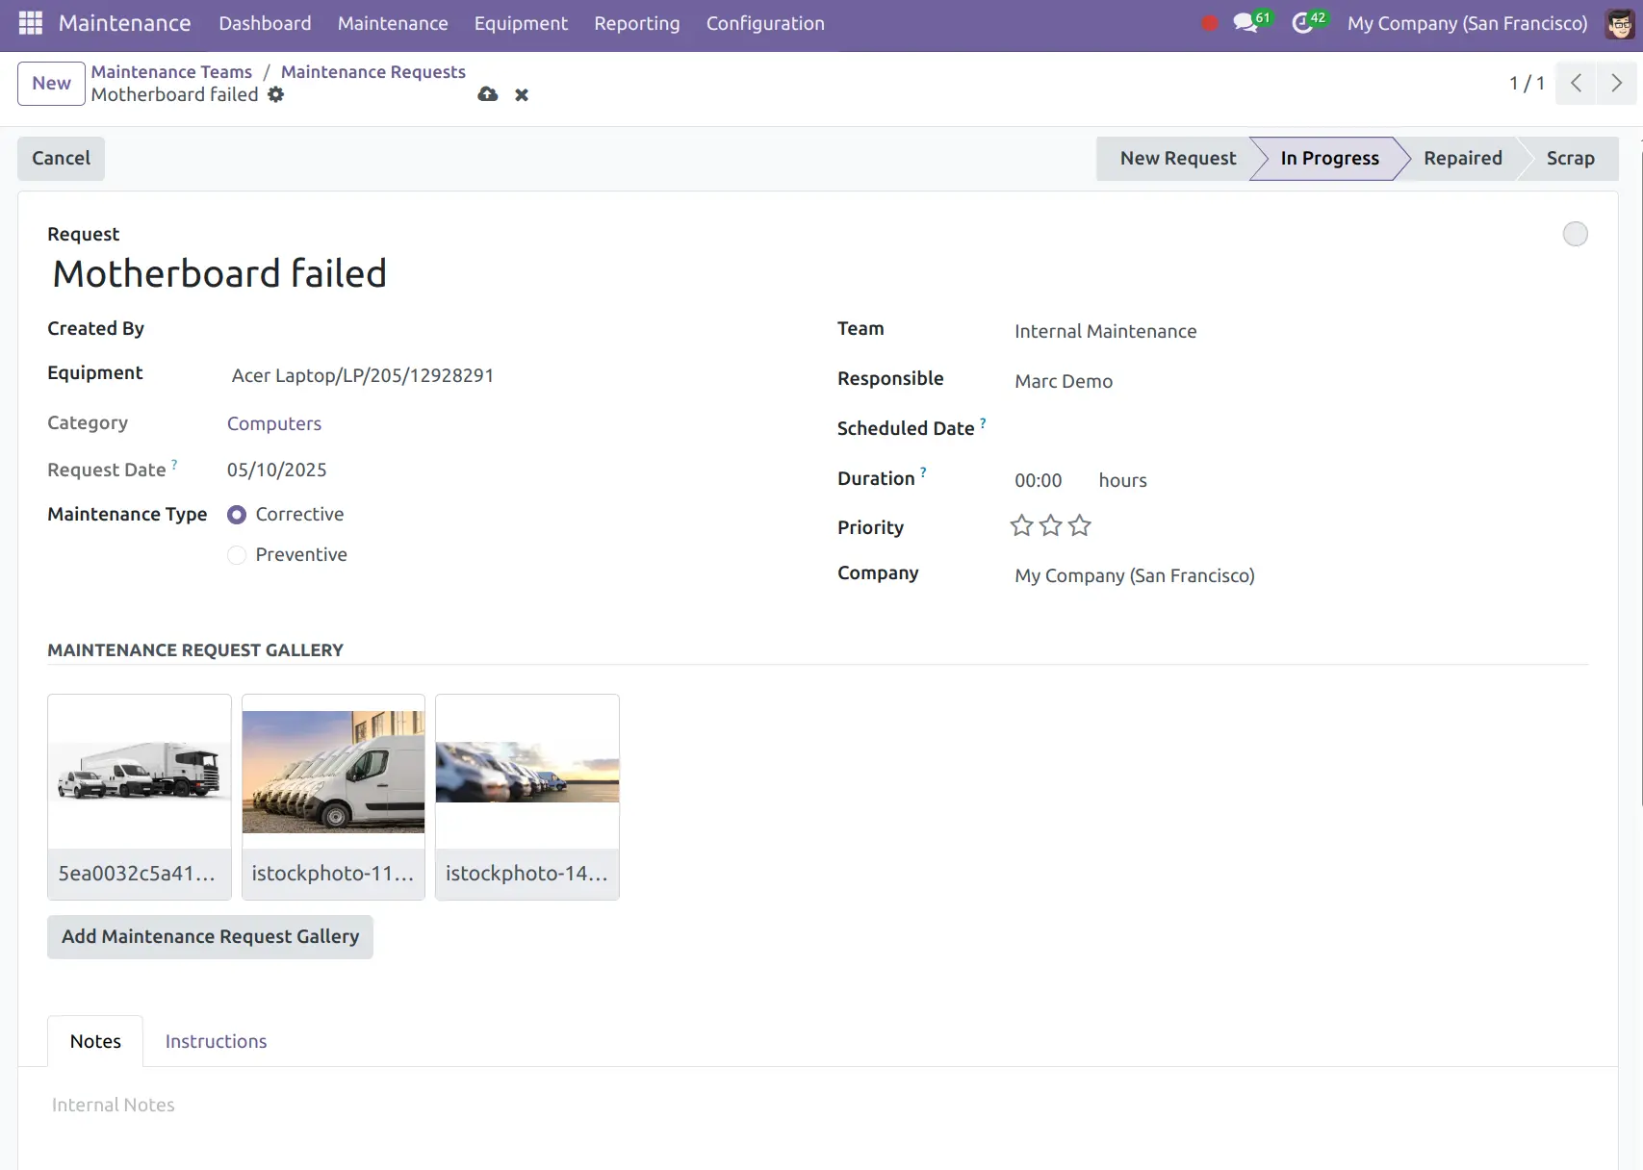Open the apps grid menu icon
Viewport: 1643px width, 1170px height.
click(x=31, y=23)
